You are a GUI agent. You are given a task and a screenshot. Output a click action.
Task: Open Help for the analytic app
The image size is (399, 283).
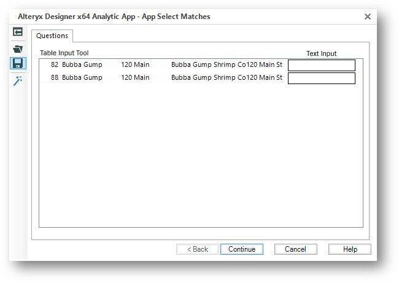pos(350,249)
